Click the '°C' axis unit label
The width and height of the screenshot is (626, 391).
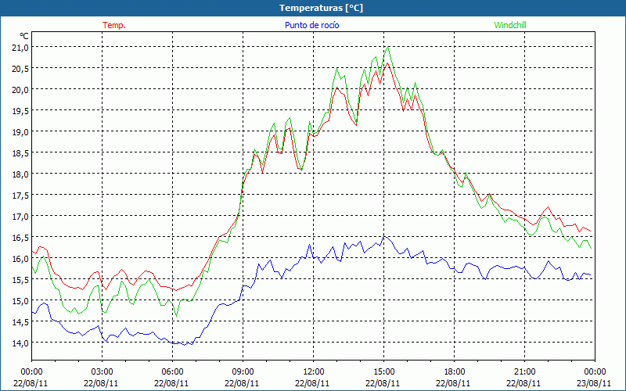(24, 36)
